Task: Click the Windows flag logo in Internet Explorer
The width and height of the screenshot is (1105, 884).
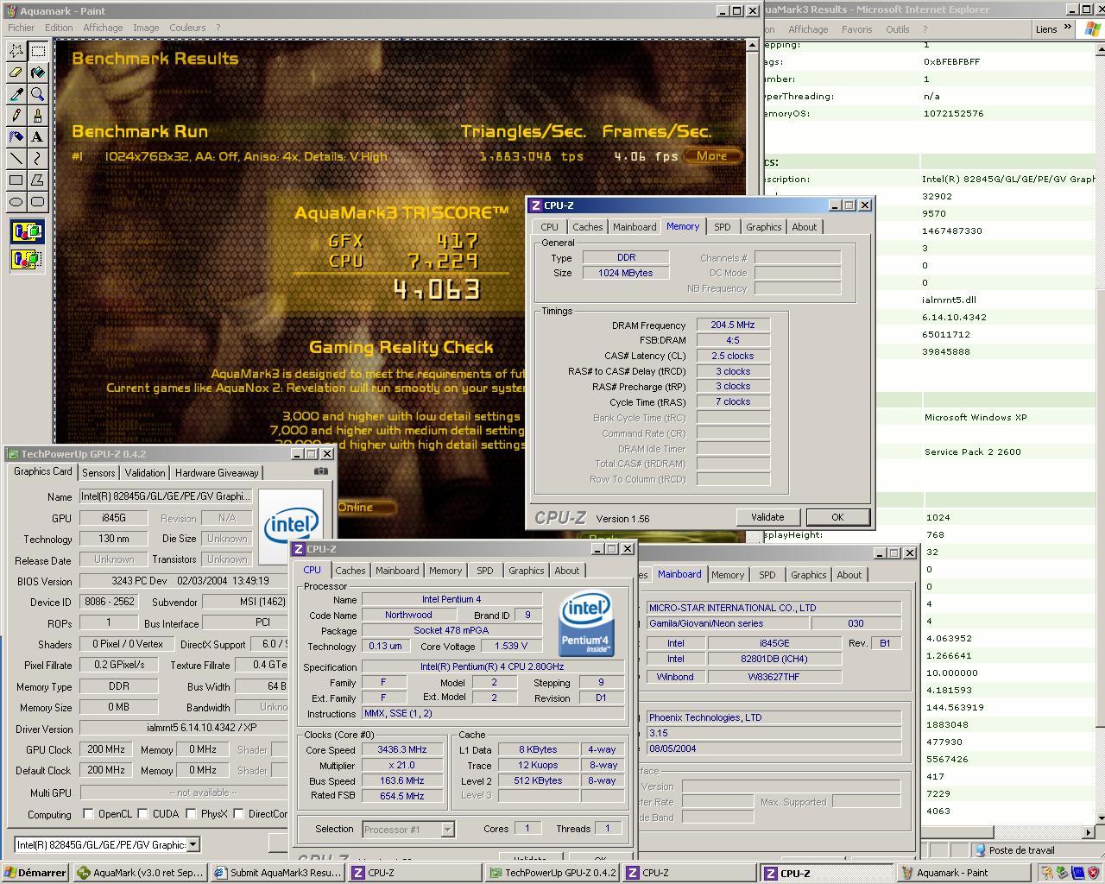Action: tap(1092, 28)
